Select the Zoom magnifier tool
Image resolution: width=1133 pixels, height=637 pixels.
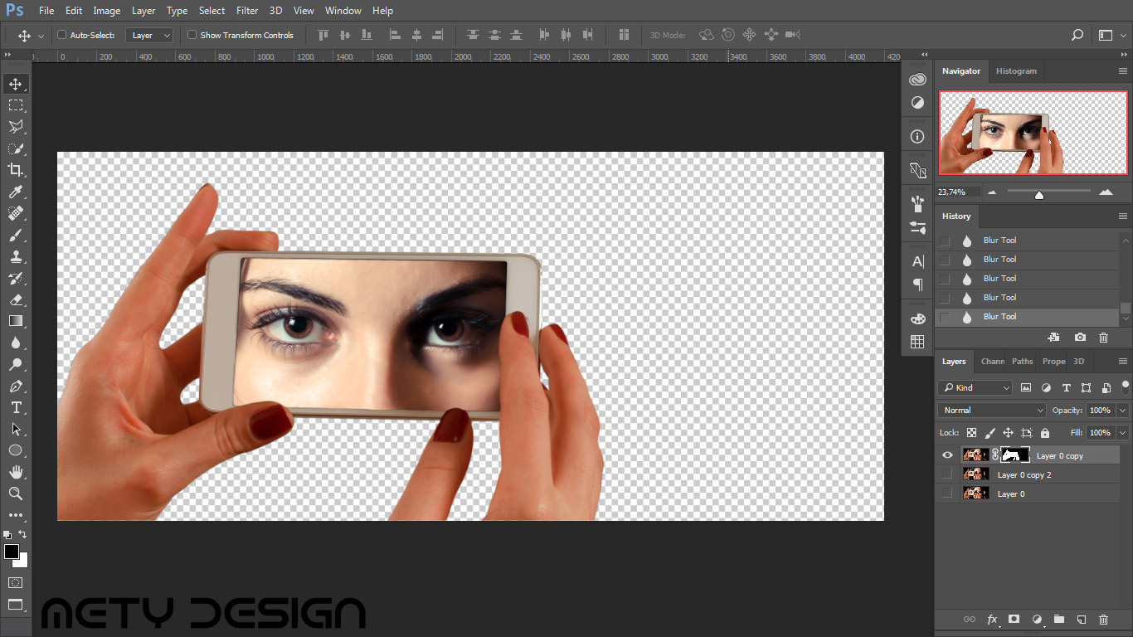click(x=15, y=494)
